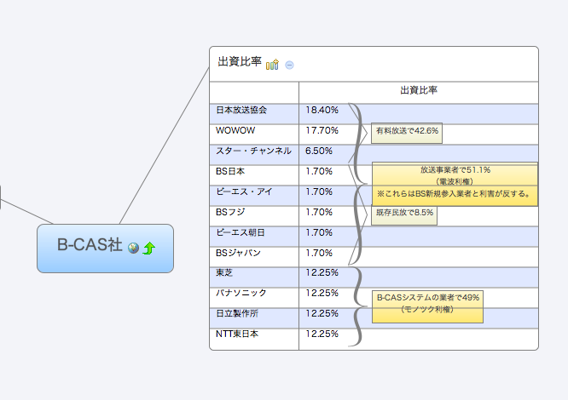568x400 pixels.
Task: Select the 18.40% cell
Action: pyautogui.click(x=322, y=110)
